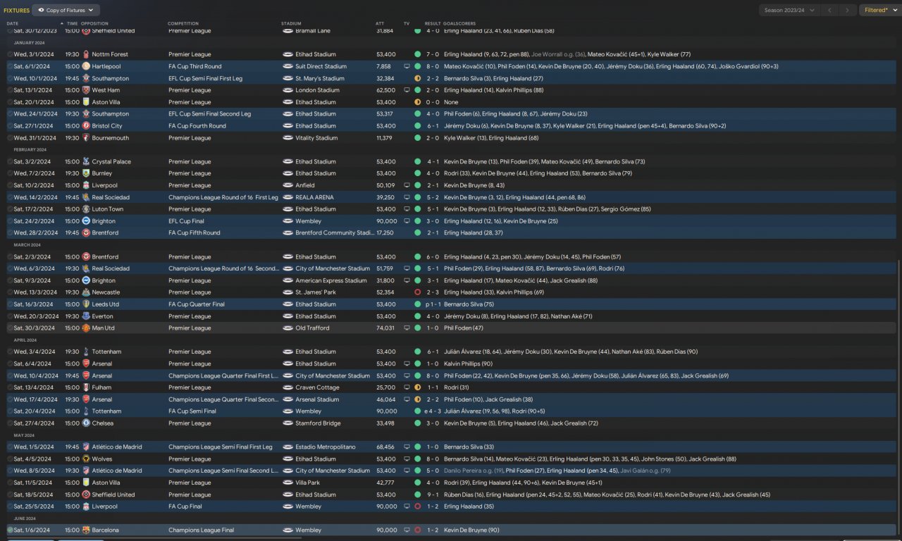Open the Copy of Fixtures view dropdown

pos(66,11)
